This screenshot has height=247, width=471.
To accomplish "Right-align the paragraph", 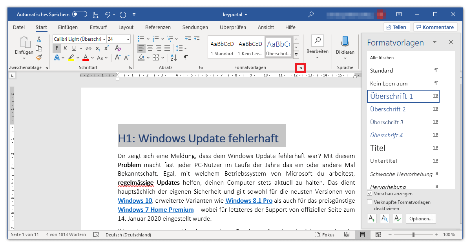I will (x=159, y=48).
